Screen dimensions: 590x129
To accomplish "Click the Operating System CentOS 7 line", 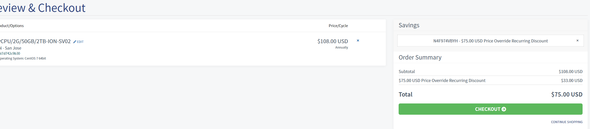I will click(23, 58).
